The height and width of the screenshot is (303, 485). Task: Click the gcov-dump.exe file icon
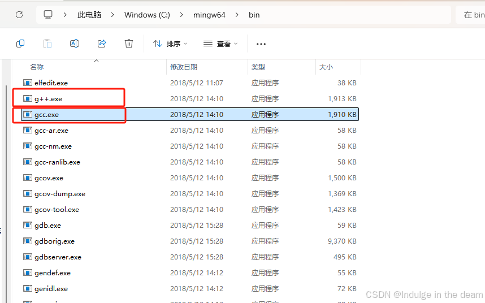[28, 193]
